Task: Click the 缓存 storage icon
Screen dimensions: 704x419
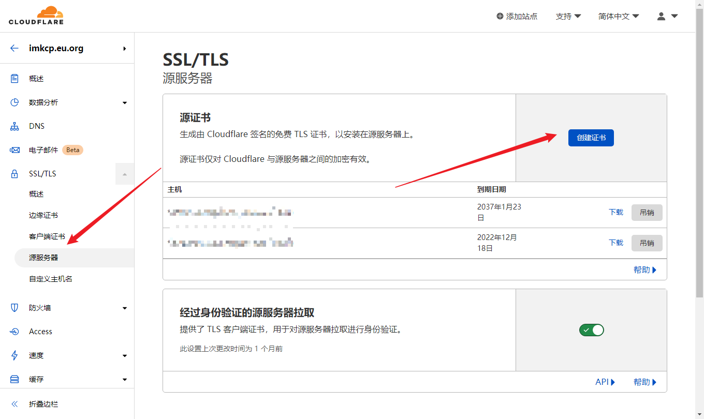Action: click(x=14, y=379)
